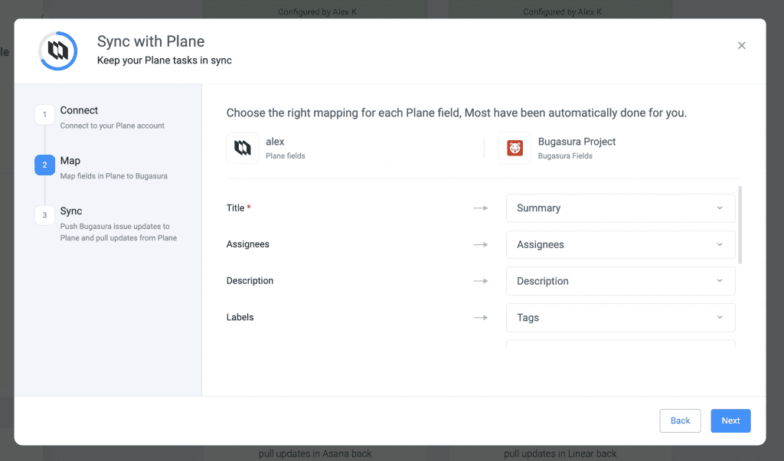Click the arrow next to Title
784x461 pixels.
coord(481,208)
